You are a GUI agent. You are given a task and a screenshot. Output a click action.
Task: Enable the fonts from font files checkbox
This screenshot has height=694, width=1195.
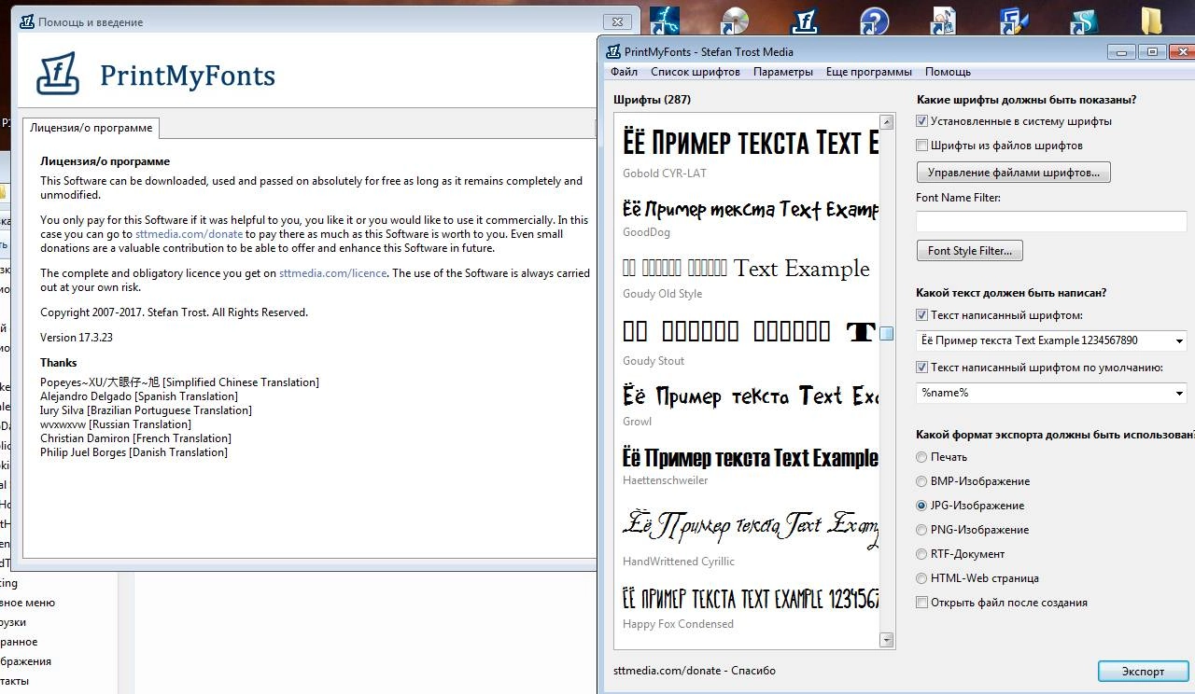pyautogui.click(x=921, y=146)
